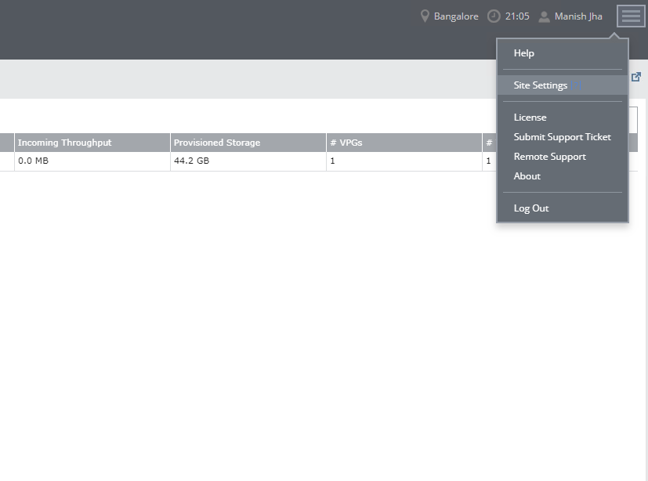Select License menu entry
This screenshot has width=648, height=481.
[x=530, y=118]
